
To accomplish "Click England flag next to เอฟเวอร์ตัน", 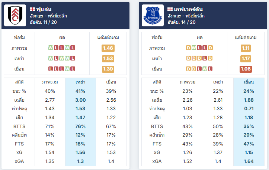I will click(170, 9).
